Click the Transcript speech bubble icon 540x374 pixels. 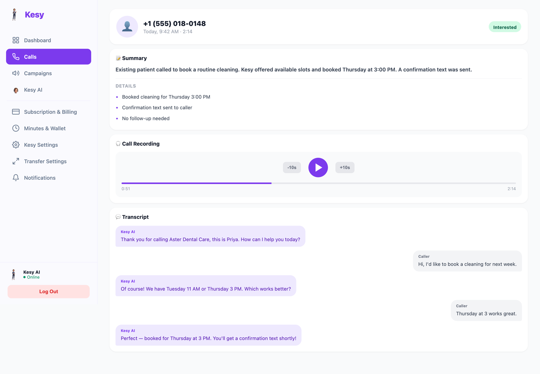(118, 217)
